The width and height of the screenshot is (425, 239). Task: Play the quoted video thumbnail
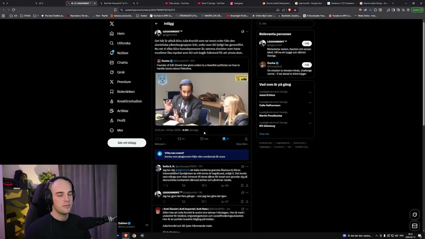click(x=202, y=99)
